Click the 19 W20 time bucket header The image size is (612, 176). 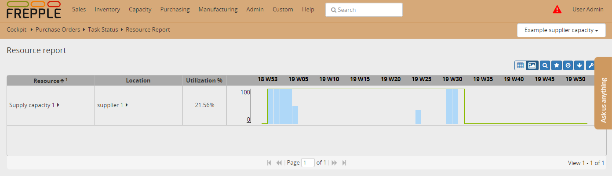[390, 79]
